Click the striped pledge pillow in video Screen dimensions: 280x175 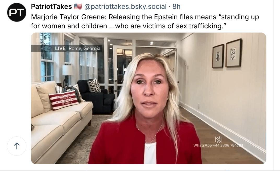[63, 100]
